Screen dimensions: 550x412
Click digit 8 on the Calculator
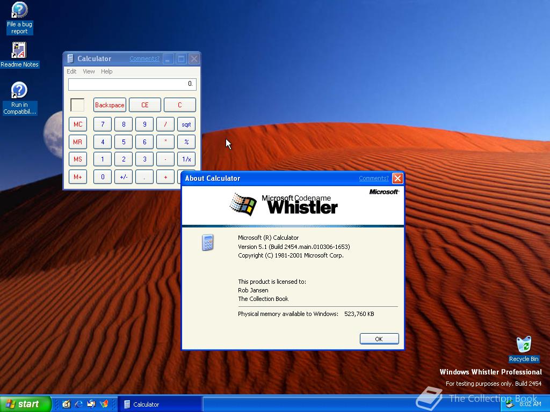(124, 124)
